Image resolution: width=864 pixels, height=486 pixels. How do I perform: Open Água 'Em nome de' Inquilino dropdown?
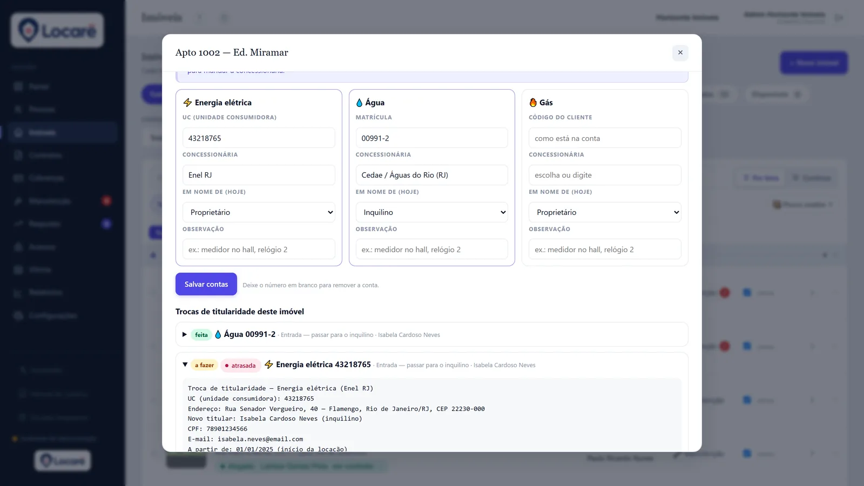pos(432,212)
